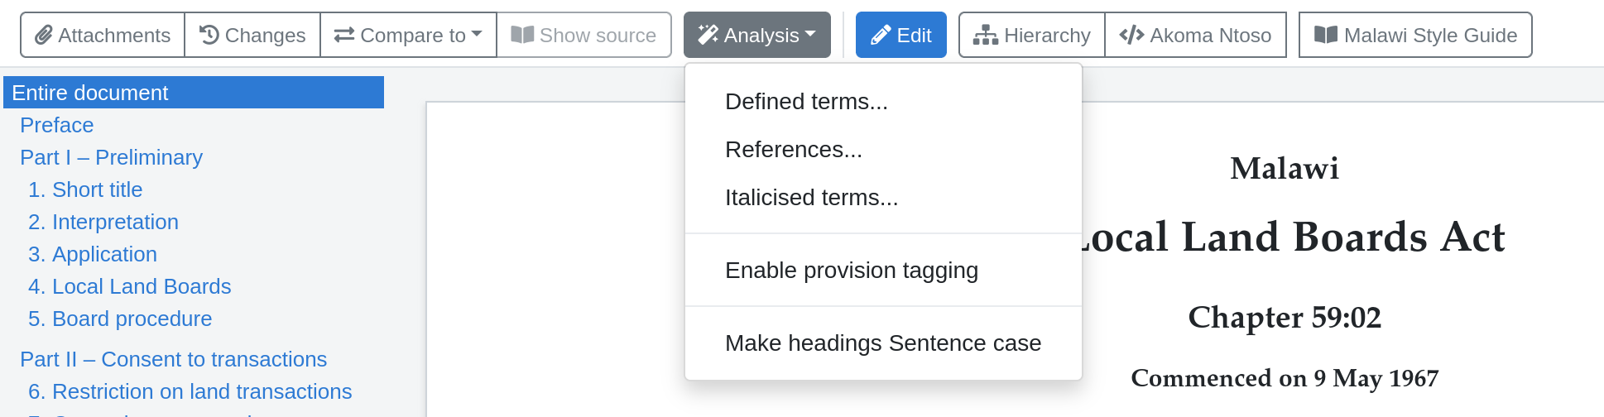1604x417 pixels.
Task: Select References in the Analysis menu
Action: coord(794,150)
